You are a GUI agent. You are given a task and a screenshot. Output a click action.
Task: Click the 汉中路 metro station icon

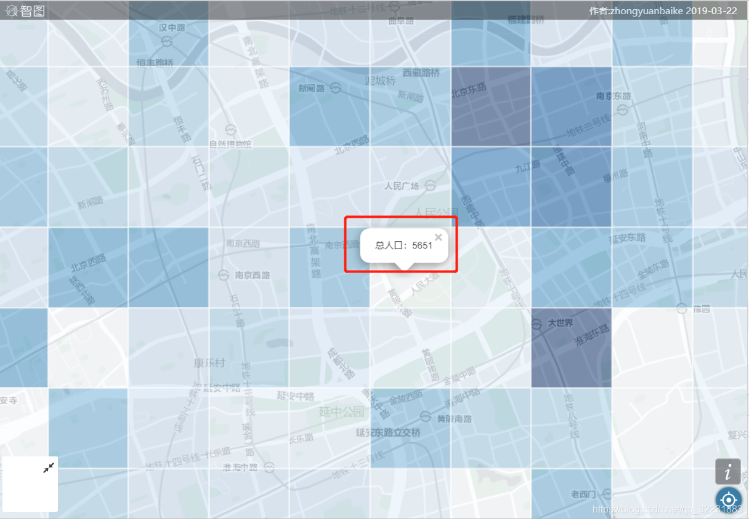pyautogui.click(x=167, y=41)
